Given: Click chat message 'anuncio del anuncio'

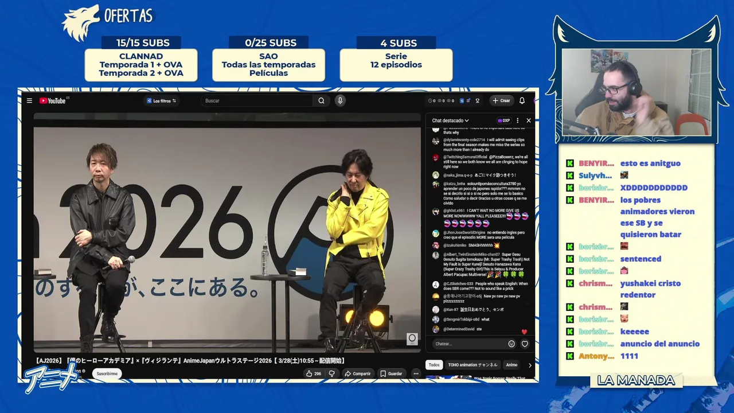Looking at the screenshot, I should [659, 344].
